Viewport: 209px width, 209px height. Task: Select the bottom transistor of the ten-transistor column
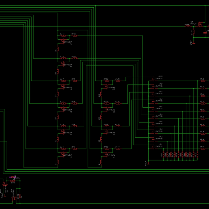[153, 147]
